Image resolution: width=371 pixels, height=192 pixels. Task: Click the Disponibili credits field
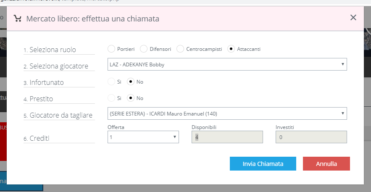pos(227,137)
